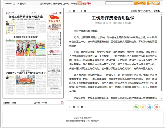This screenshot has width=165, height=128.
Task: Click the 党报帮你办 banner on page
Action: pyautogui.click(x=54, y=19)
